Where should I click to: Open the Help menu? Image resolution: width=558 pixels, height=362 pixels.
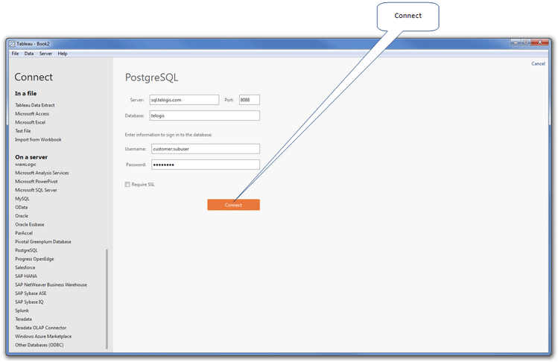(63, 54)
